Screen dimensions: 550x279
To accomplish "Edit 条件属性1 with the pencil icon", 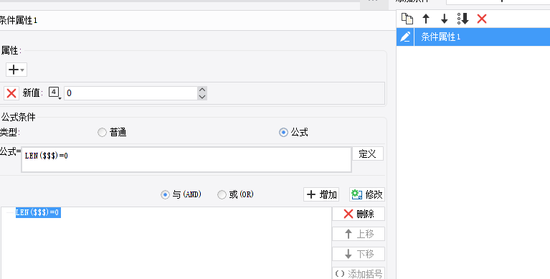I will (405, 37).
